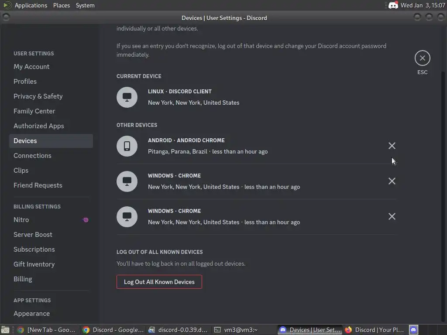This screenshot has height=335, width=447.
Task: Click the Pitanga, Parana, Brazil location text
Action: click(177, 151)
